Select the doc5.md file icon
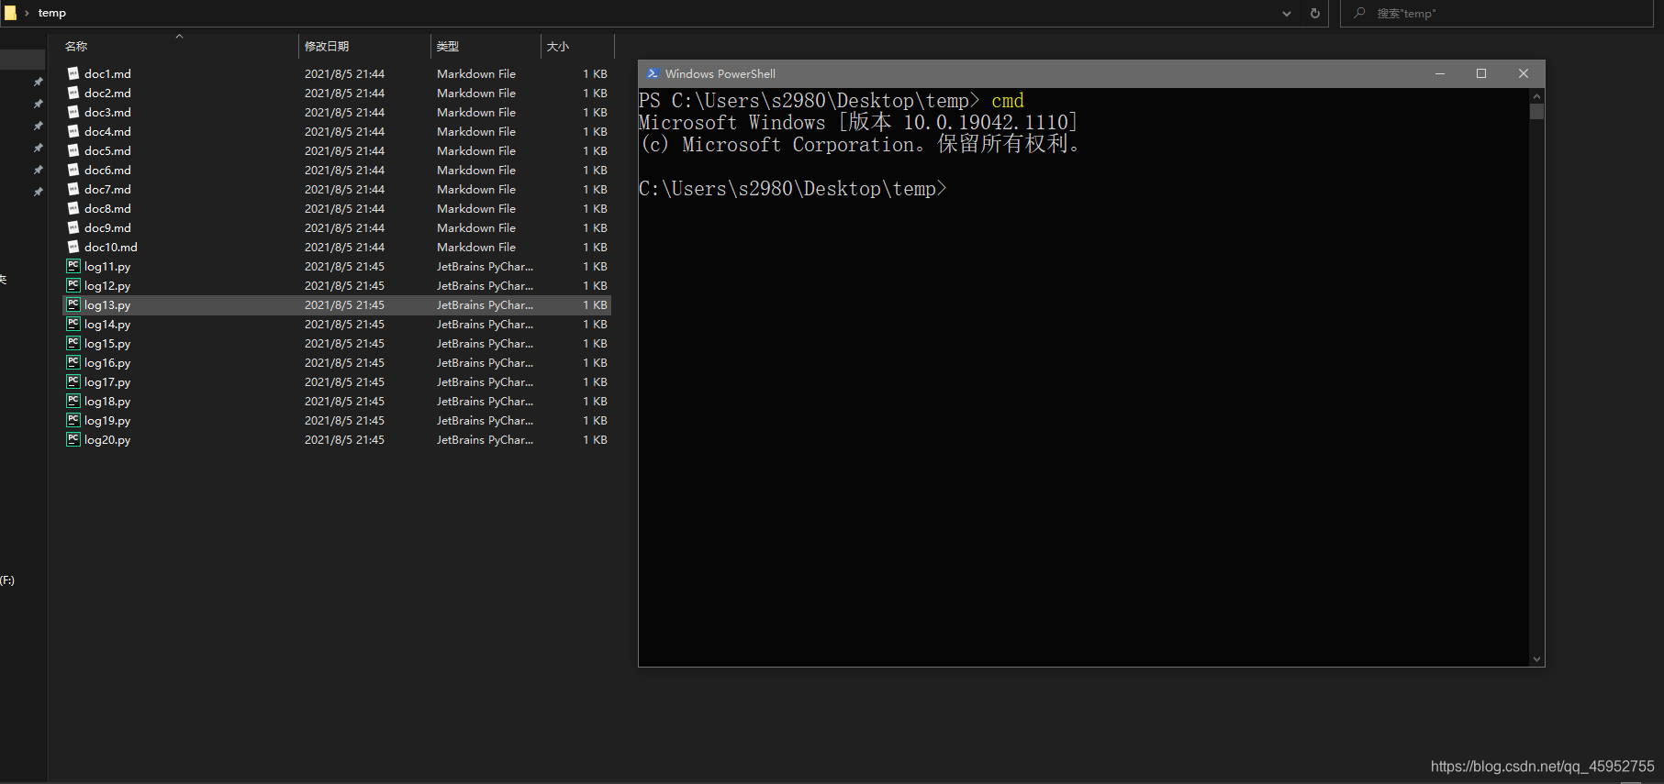Image resolution: width=1664 pixels, height=784 pixels. [x=73, y=150]
